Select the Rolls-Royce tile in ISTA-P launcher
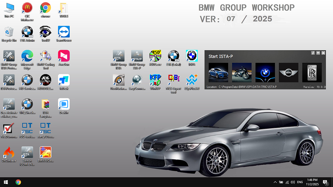The image size is (333, 187). [x=312, y=73]
